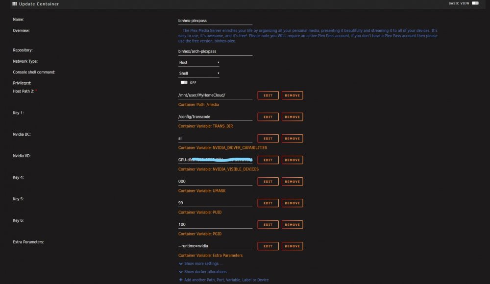
Task: Remove the Key 6 PGID variable
Action: [x=292, y=225]
